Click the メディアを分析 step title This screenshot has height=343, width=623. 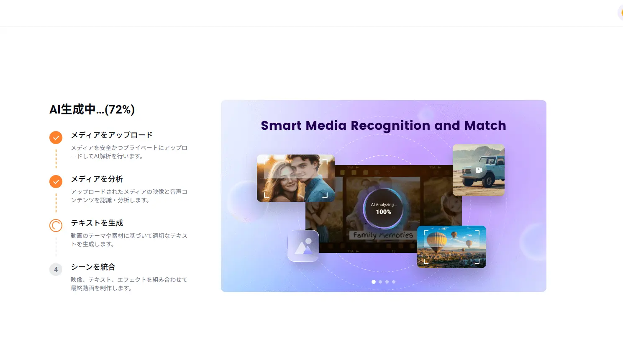(97, 179)
